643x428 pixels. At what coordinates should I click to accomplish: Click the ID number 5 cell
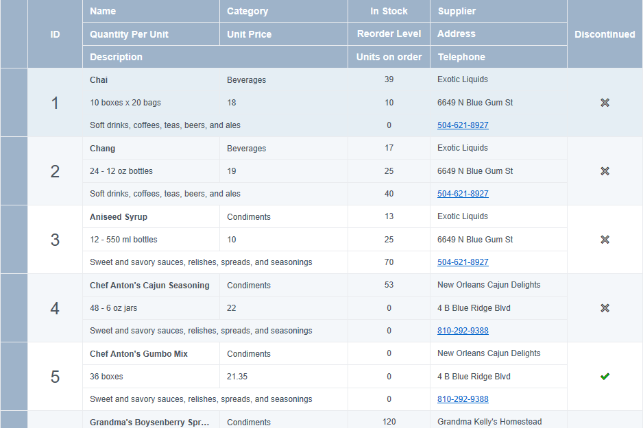(x=55, y=376)
